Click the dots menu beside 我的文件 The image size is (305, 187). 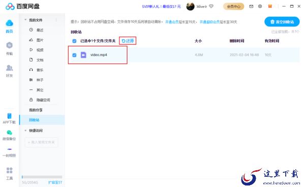coord(56,20)
